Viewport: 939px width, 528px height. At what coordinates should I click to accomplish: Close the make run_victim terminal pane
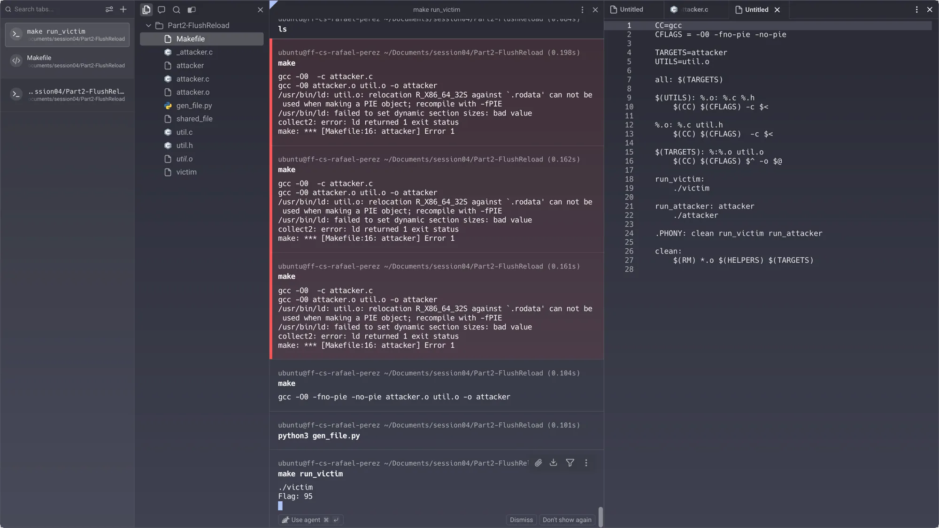pyautogui.click(x=595, y=9)
